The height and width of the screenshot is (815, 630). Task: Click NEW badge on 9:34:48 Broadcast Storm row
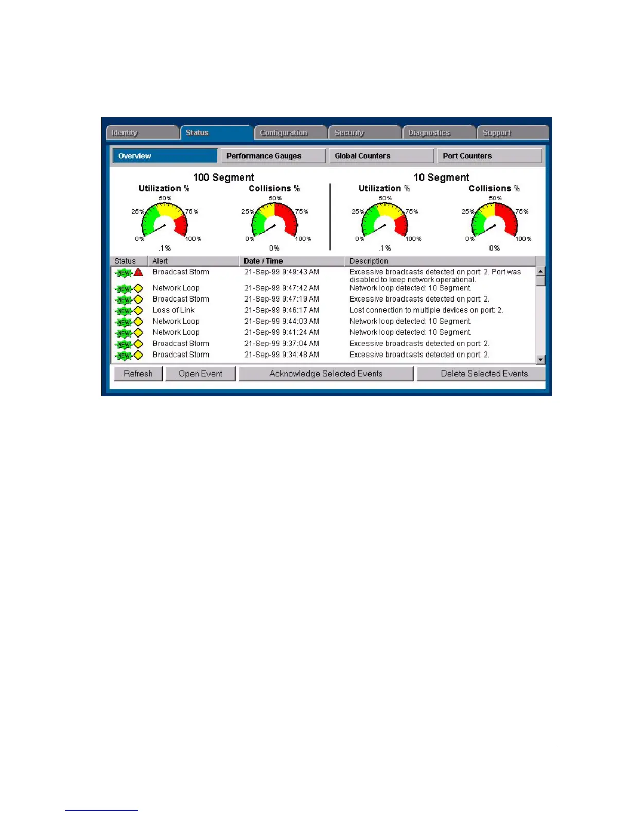tap(124, 356)
